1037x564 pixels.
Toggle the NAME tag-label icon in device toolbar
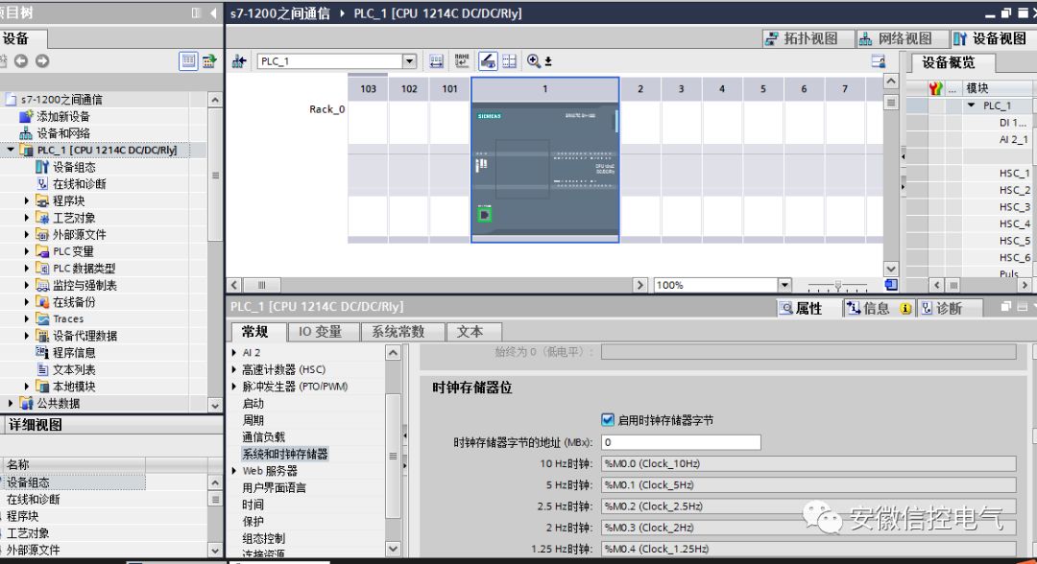pyautogui.click(x=462, y=59)
